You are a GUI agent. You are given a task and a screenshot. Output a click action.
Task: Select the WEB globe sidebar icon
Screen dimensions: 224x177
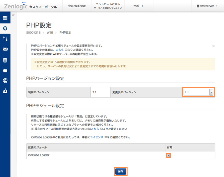[5, 28]
